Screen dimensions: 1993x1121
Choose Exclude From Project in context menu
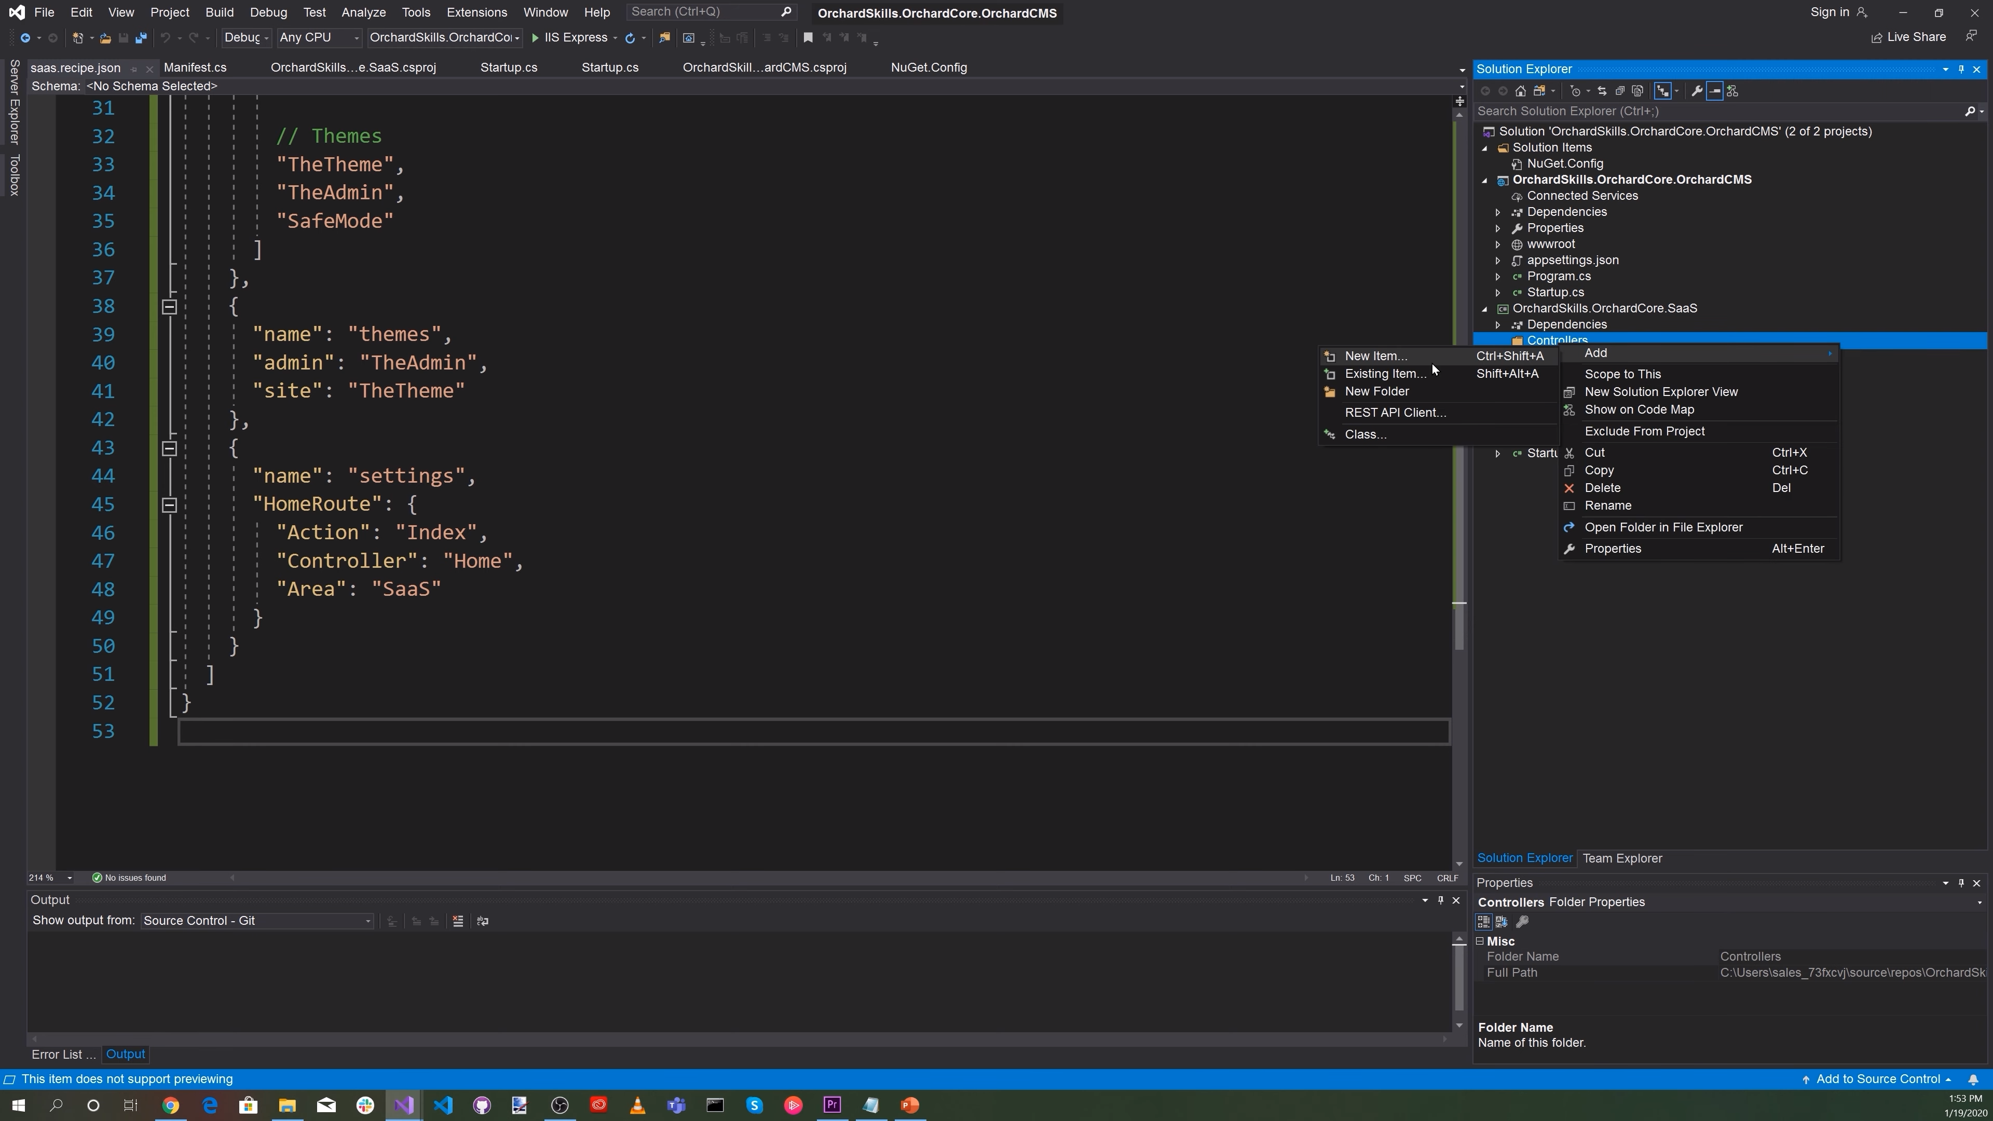pyautogui.click(x=1699, y=432)
